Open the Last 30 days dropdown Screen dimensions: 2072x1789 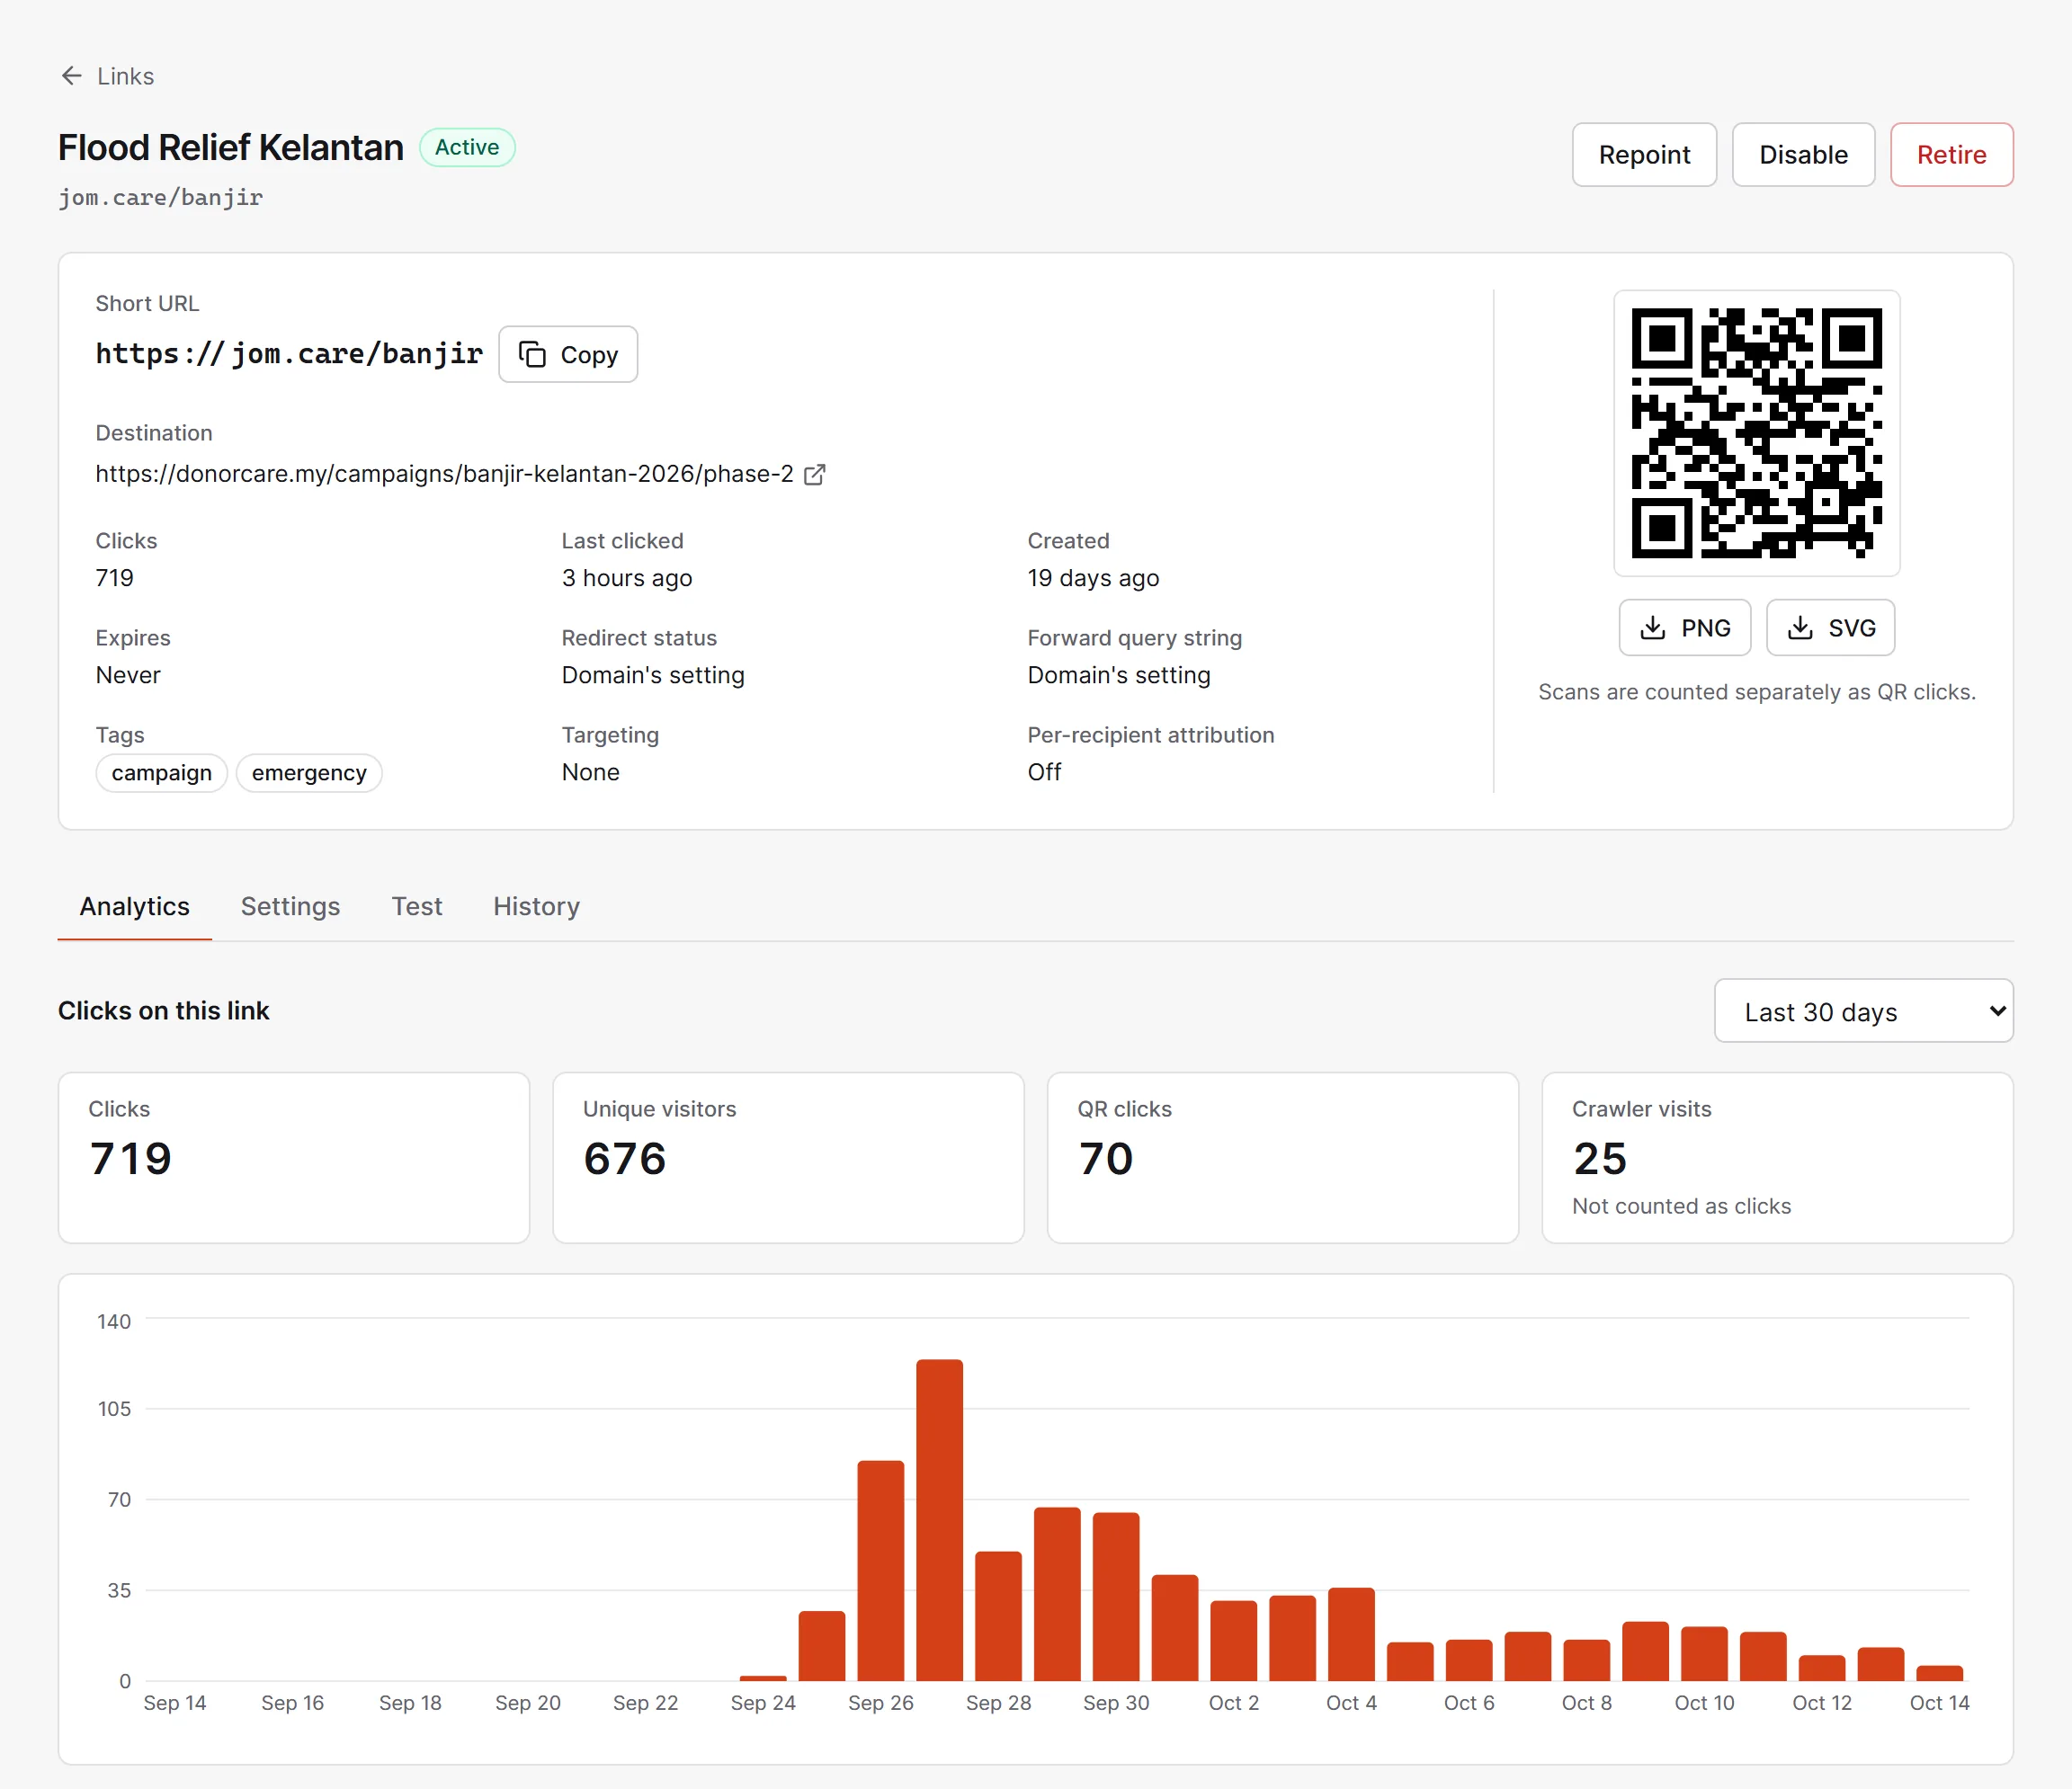(1863, 1011)
